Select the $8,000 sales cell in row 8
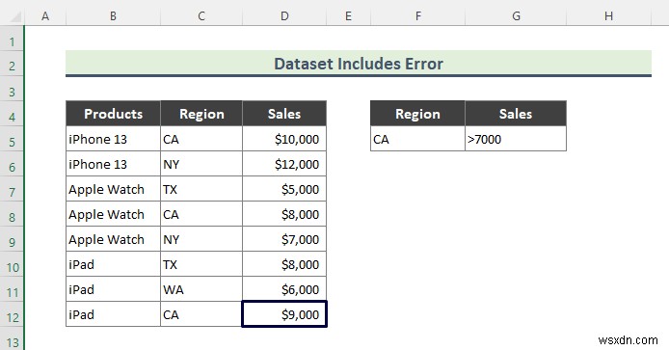 [284, 214]
